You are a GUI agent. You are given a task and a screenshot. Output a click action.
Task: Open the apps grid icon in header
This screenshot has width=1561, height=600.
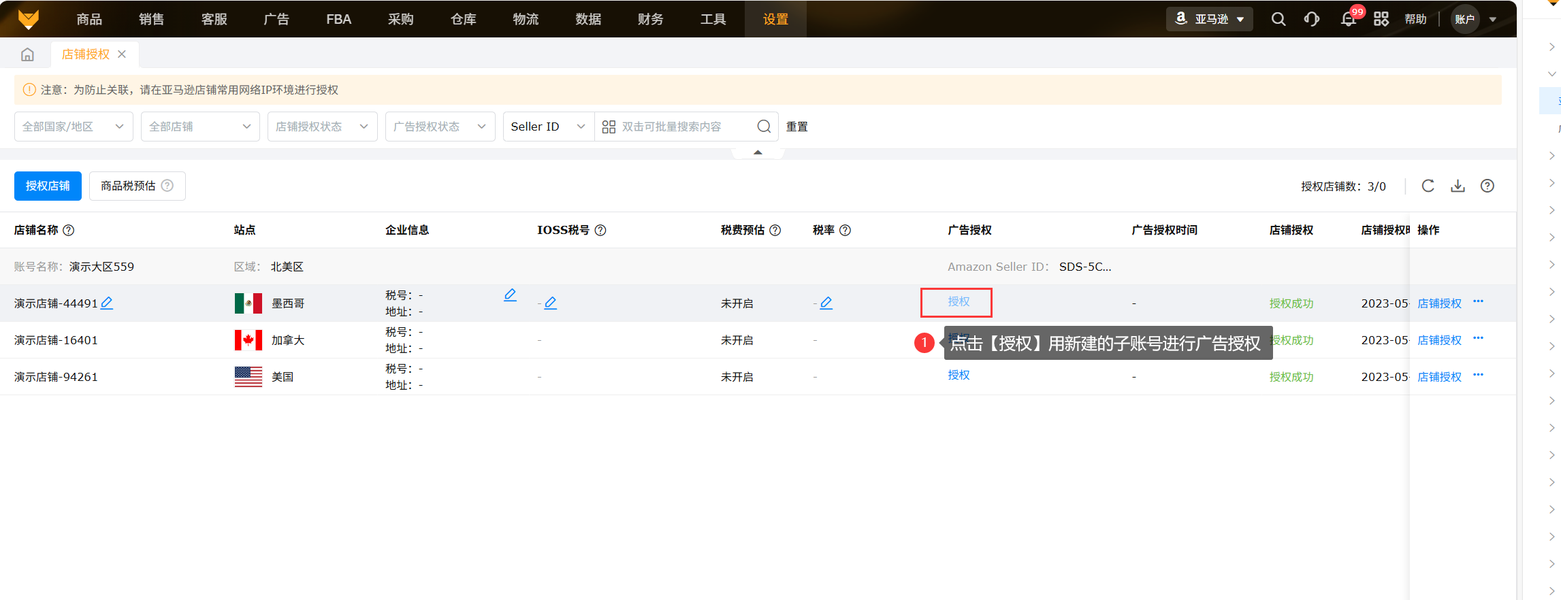coord(1381,19)
